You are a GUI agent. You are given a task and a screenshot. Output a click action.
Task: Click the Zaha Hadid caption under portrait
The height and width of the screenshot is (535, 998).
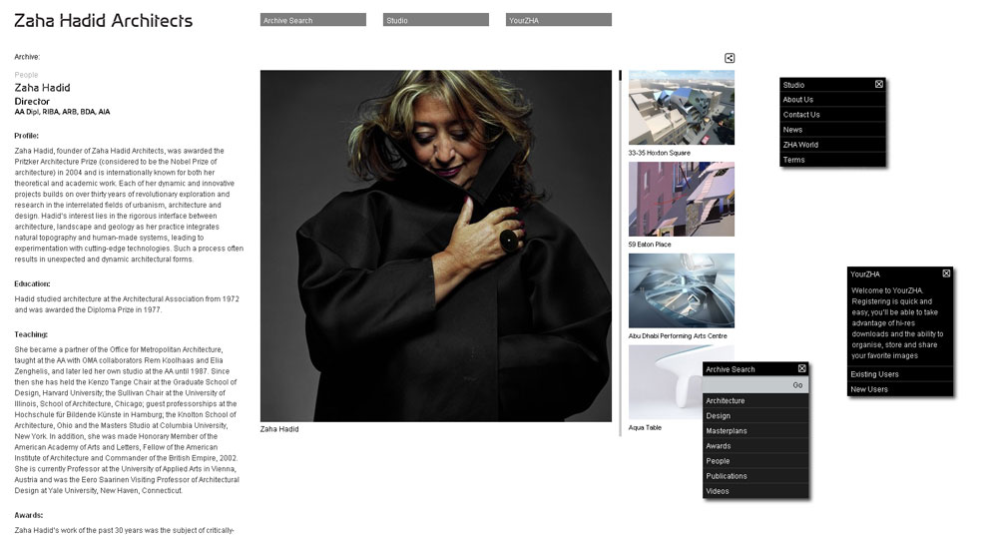coord(278,429)
